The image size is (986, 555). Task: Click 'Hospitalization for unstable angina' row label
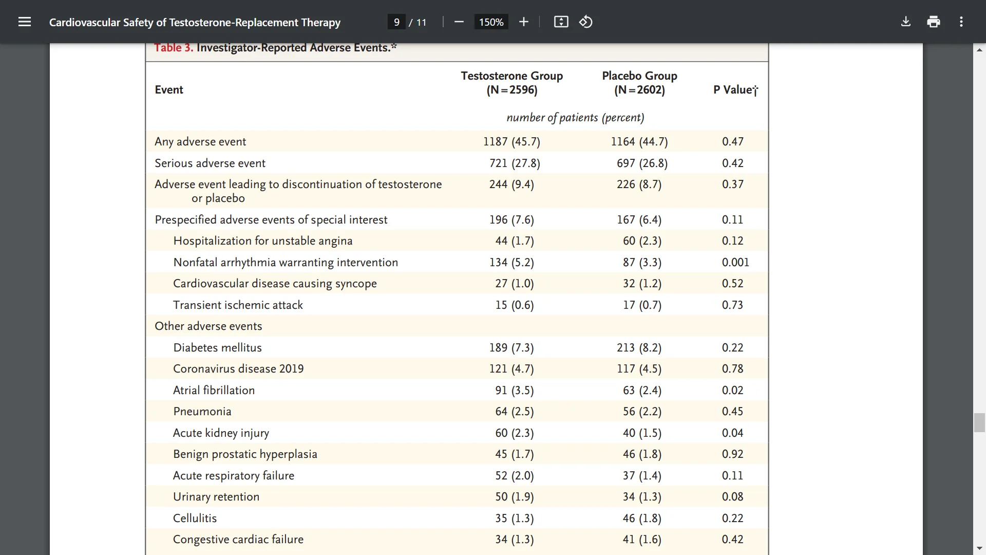click(263, 241)
